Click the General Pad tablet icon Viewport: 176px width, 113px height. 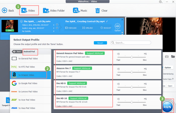click(14, 59)
